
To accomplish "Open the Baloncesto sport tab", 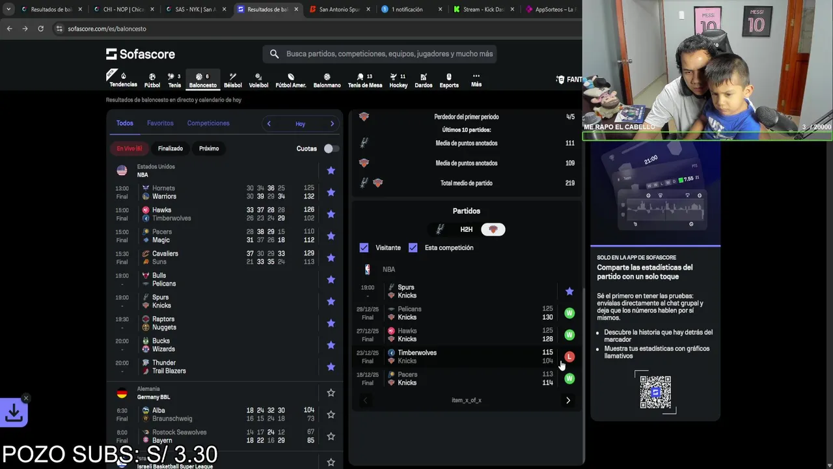I will (x=202, y=80).
